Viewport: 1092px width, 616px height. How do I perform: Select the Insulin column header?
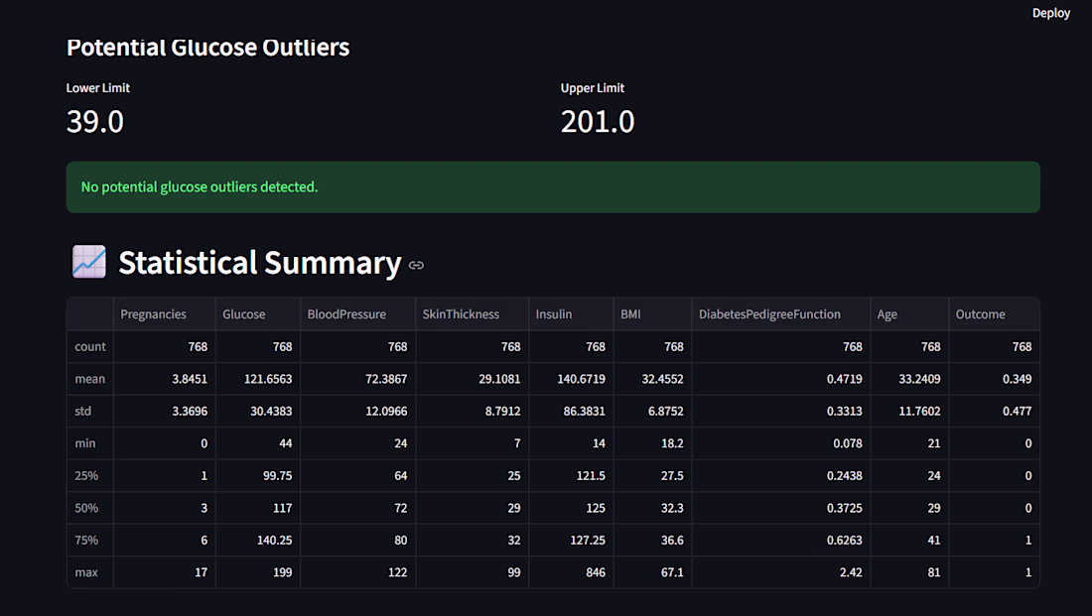(x=571, y=313)
